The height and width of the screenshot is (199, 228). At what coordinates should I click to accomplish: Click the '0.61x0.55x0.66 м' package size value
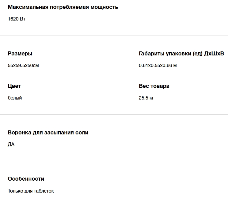click(x=158, y=65)
